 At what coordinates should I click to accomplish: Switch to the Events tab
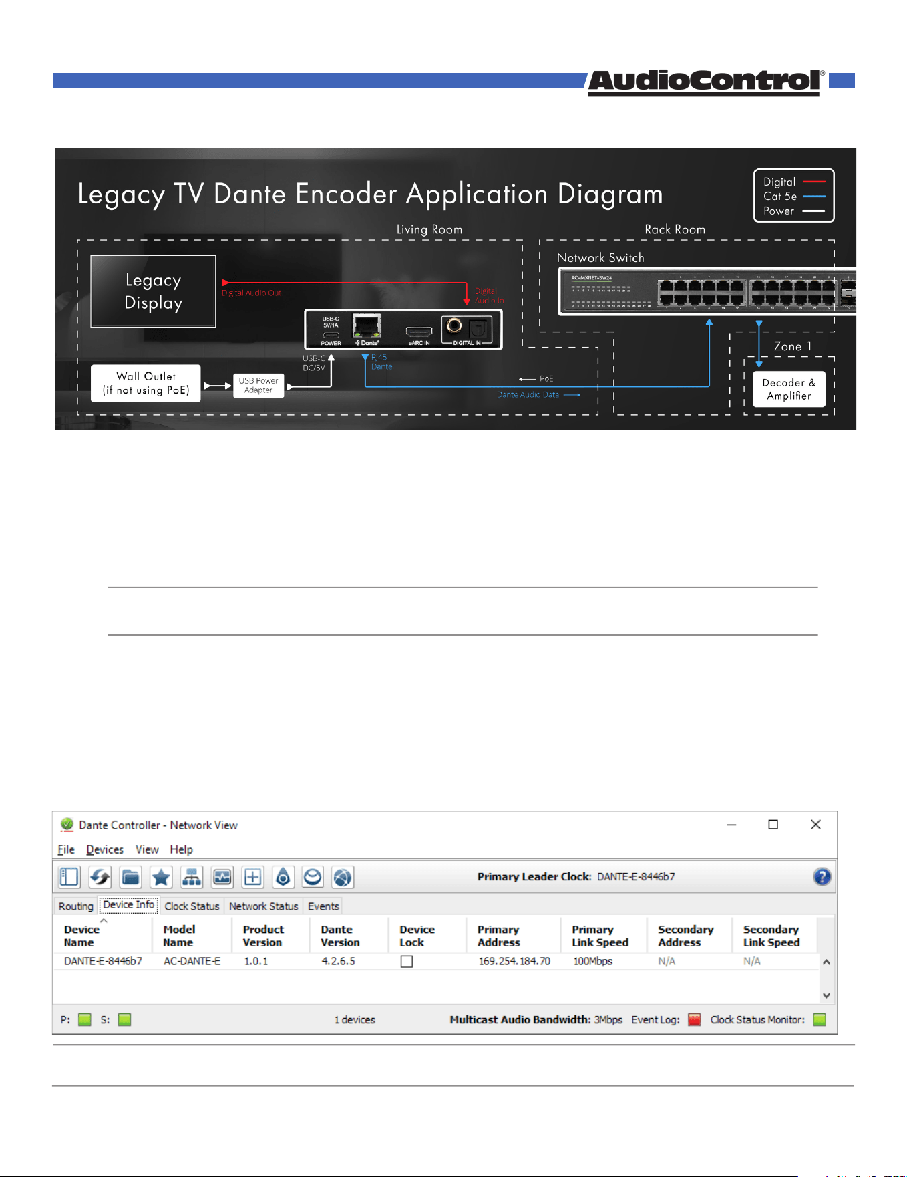[x=323, y=906]
